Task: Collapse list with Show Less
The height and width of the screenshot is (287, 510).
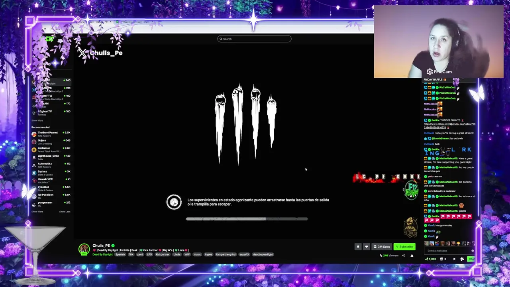Action: (x=65, y=212)
